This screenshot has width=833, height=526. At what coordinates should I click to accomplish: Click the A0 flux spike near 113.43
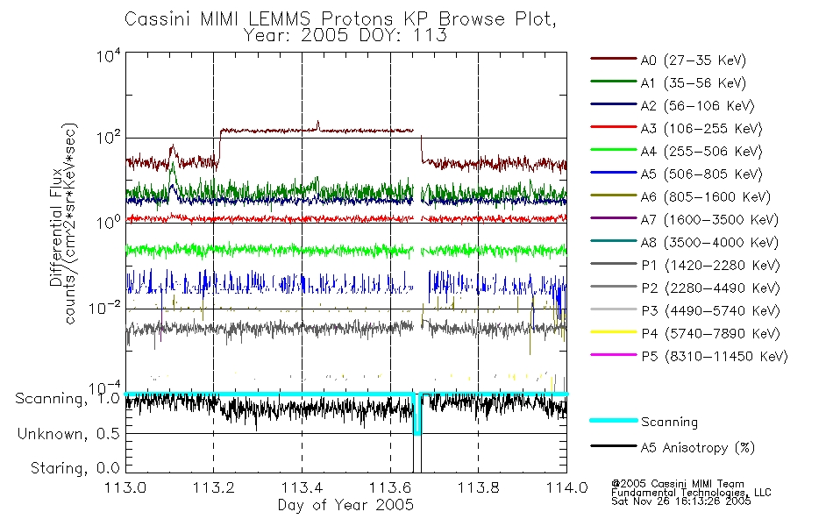(x=317, y=124)
